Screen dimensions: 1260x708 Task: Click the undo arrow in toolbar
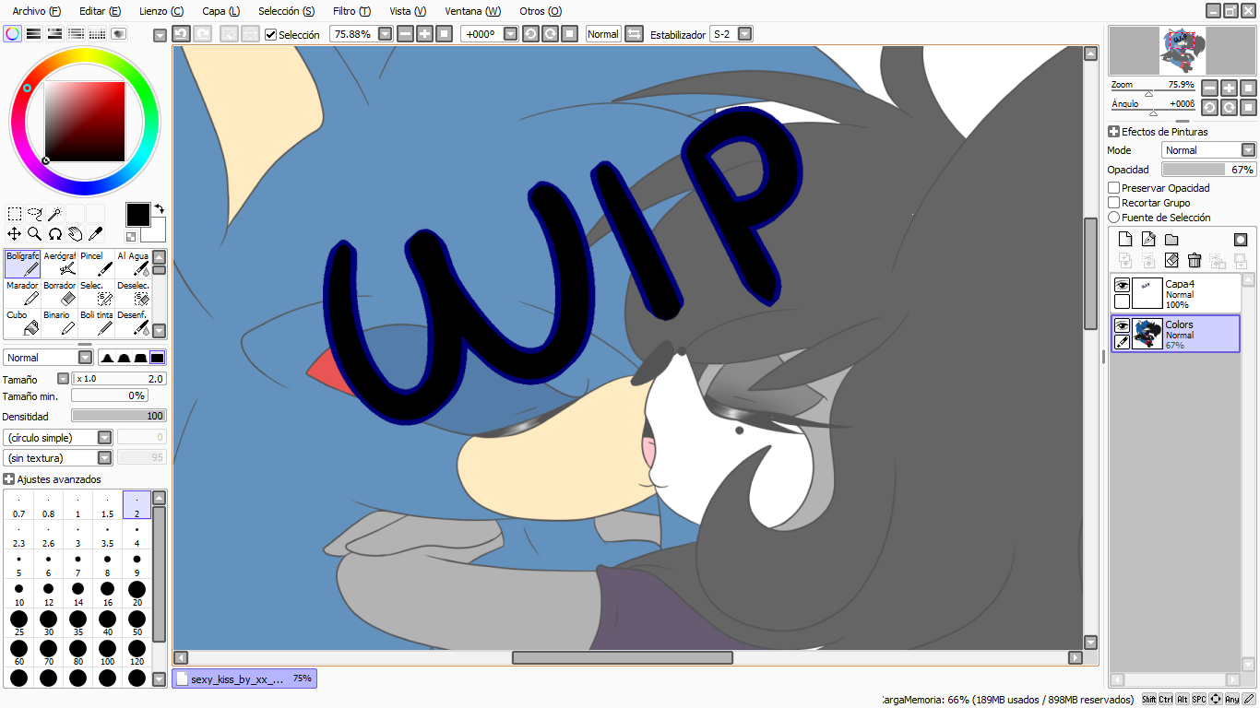pos(181,34)
